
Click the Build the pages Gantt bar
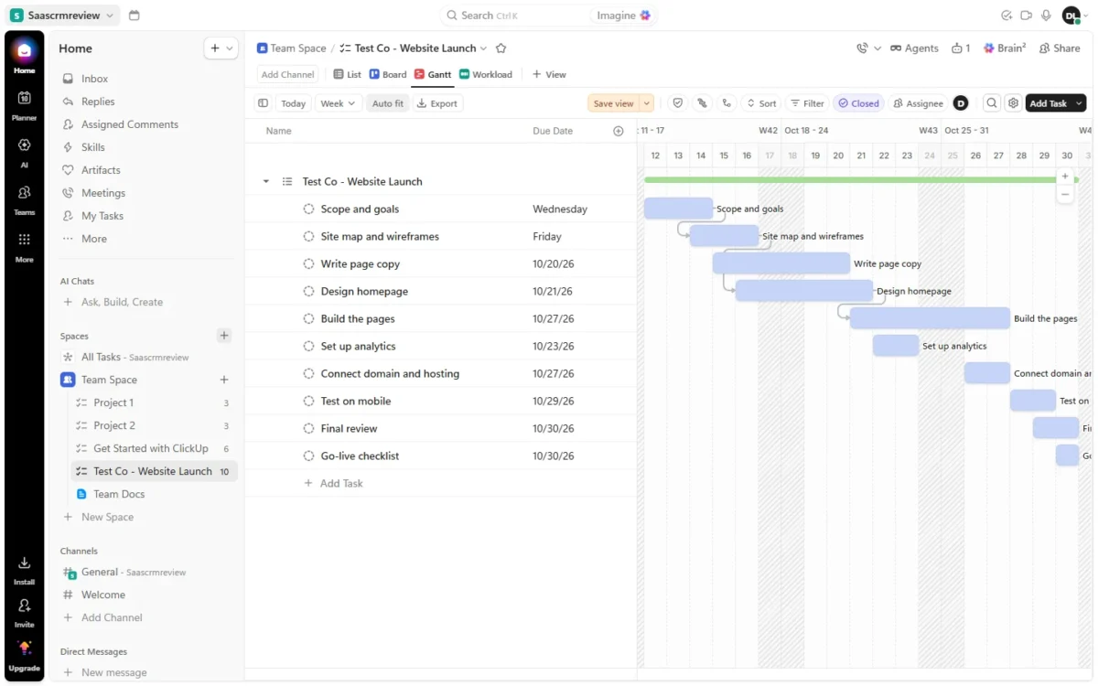pos(930,318)
